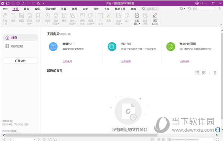The image size is (223, 141).
Task: Click the zoom-in plus beside zoom slider
Action: [x=198, y=139]
